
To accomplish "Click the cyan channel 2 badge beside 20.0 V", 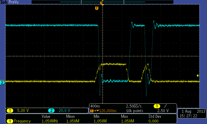I will tap(51, 110).
